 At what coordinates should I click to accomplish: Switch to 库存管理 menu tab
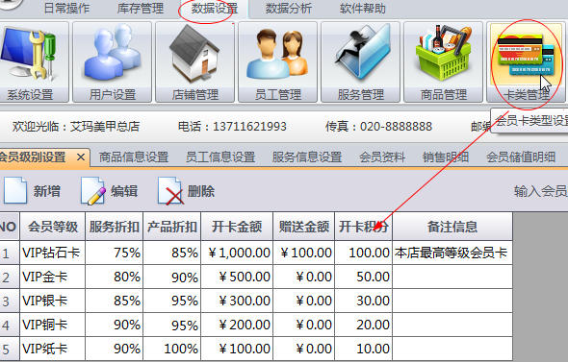coord(141,9)
